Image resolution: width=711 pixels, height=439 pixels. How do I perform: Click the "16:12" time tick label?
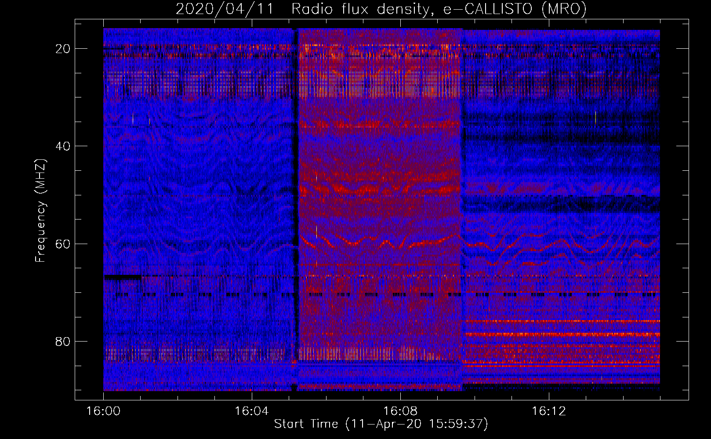[549, 411]
